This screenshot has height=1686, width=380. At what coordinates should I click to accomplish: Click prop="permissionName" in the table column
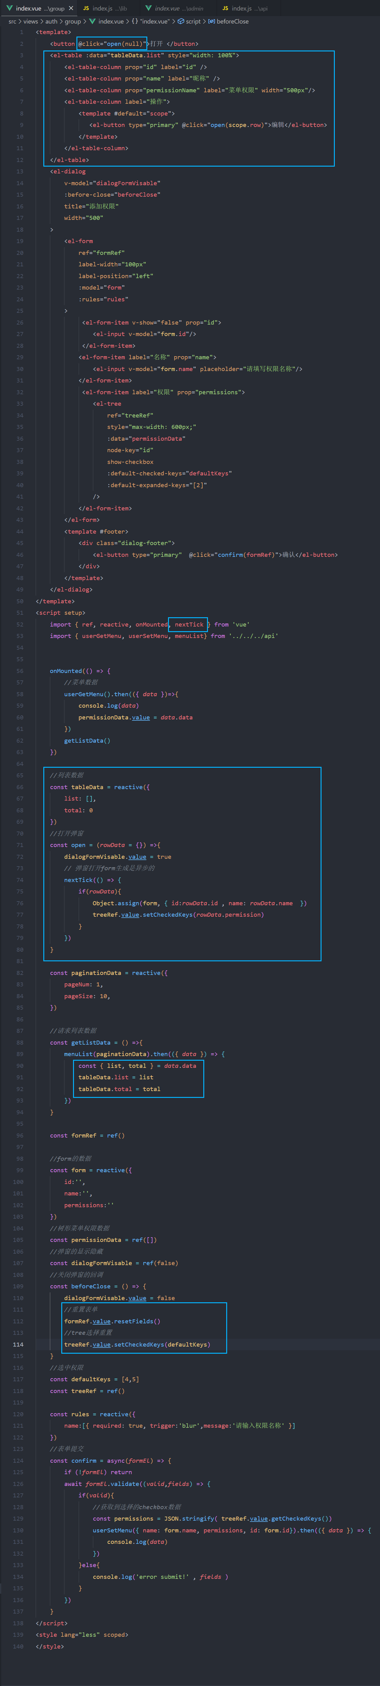click(x=162, y=90)
